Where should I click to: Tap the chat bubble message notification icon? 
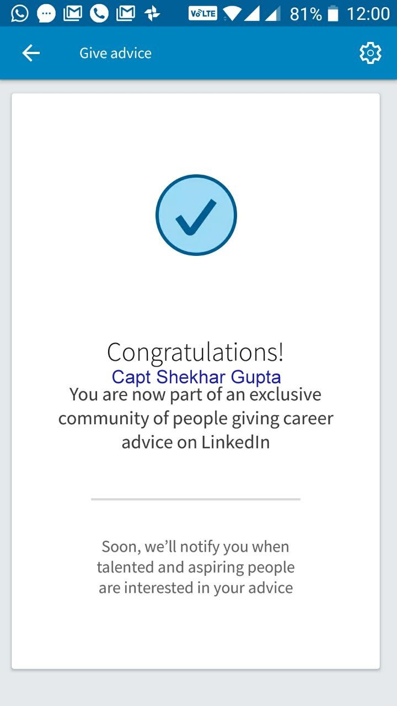(x=46, y=13)
